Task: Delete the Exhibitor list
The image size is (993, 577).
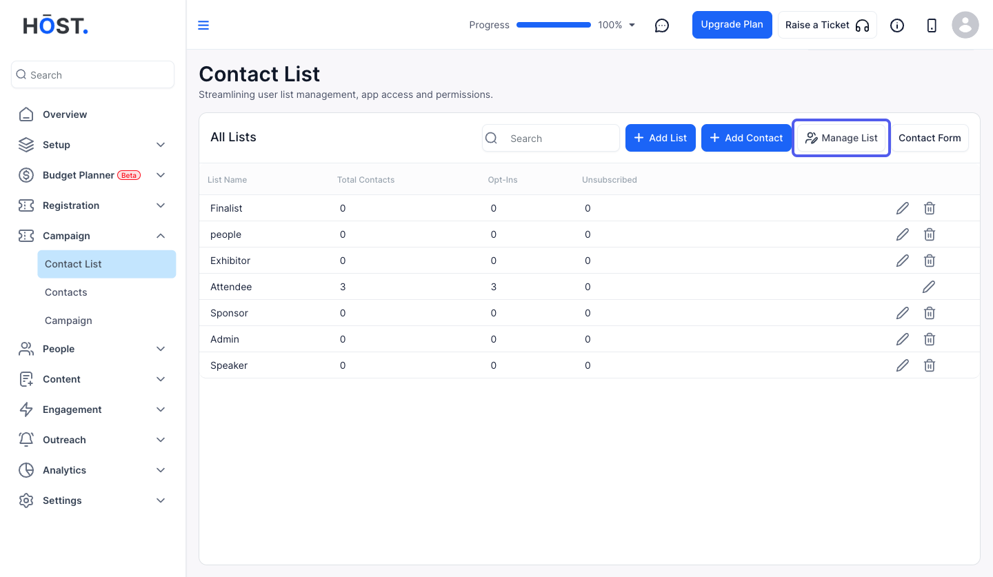Action: [930, 261]
